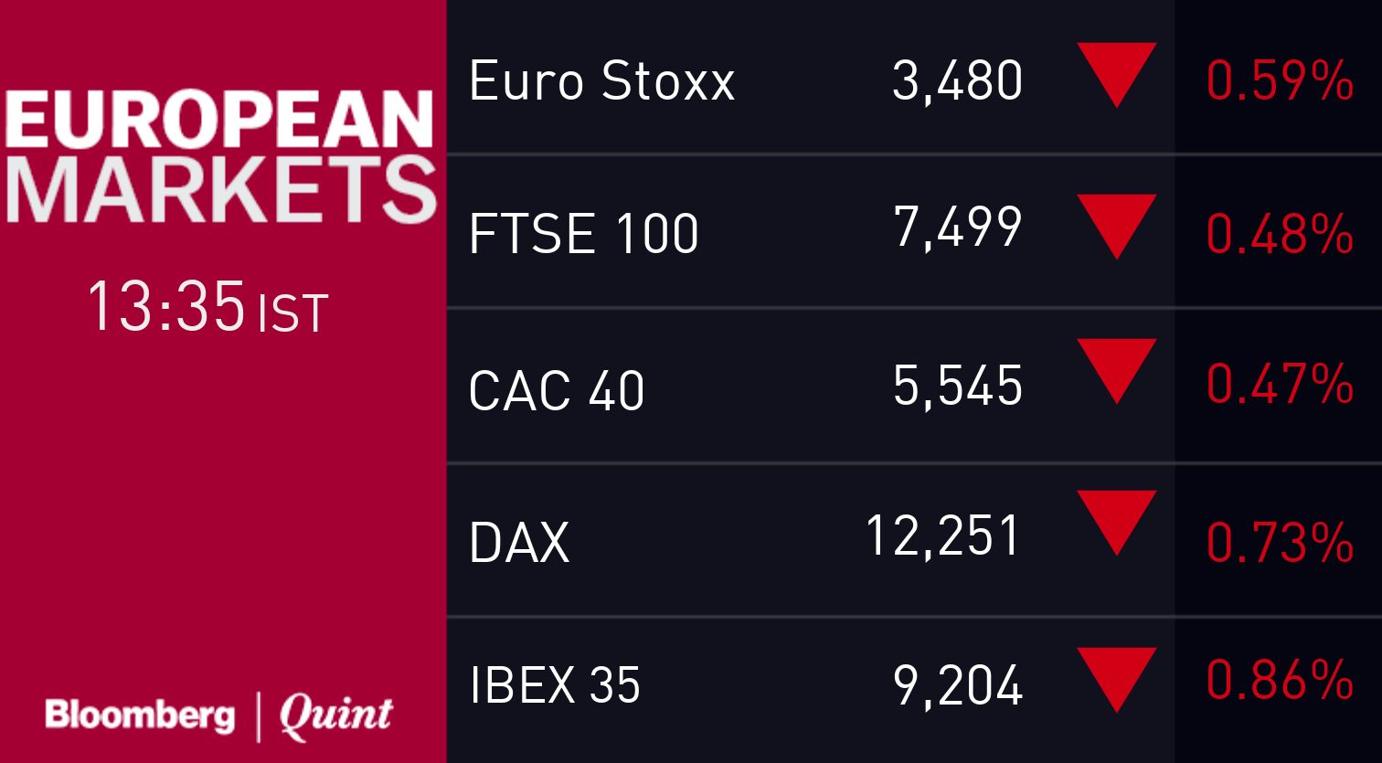Select the IBEX 35 index label

[x=554, y=684]
